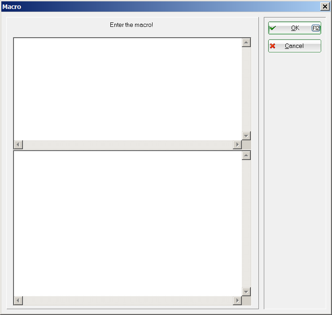Click inside the lower macro text area
The image size is (332, 315).
[128, 224]
